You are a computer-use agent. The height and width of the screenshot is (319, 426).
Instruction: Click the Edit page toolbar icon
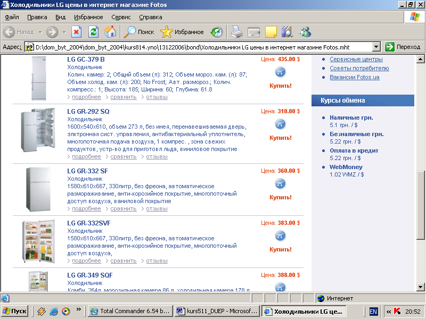click(254, 32)
